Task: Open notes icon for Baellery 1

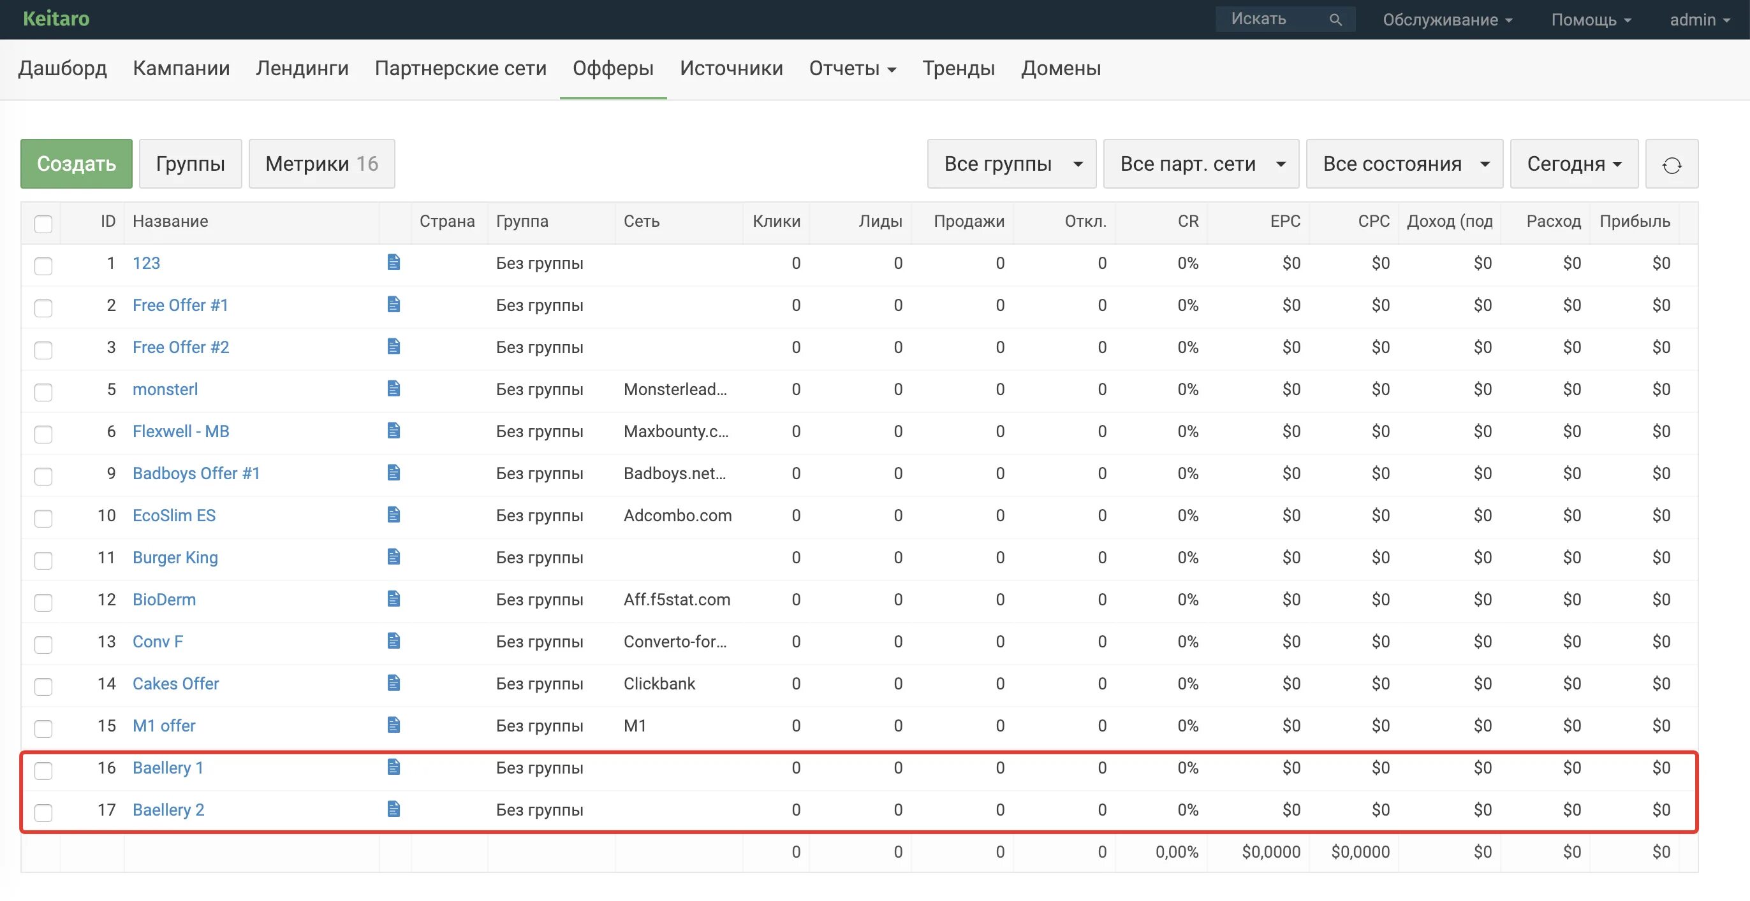Action: click(x=393, y=768)
